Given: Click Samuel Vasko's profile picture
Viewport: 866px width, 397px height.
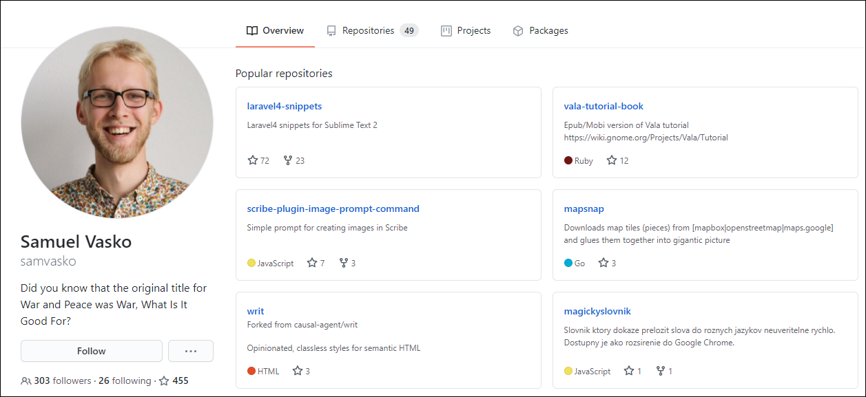Looking at the screenshot, I should pos(117,122).
